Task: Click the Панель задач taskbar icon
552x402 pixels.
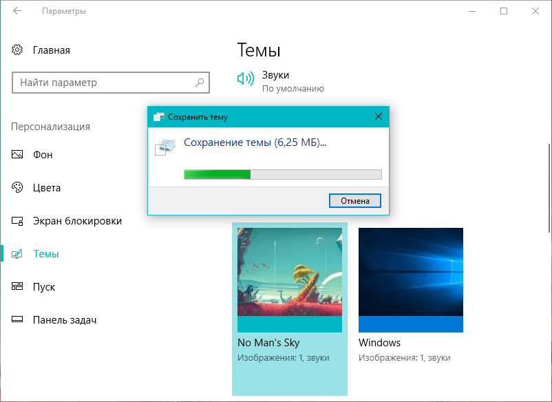Action: coord(17,319)
